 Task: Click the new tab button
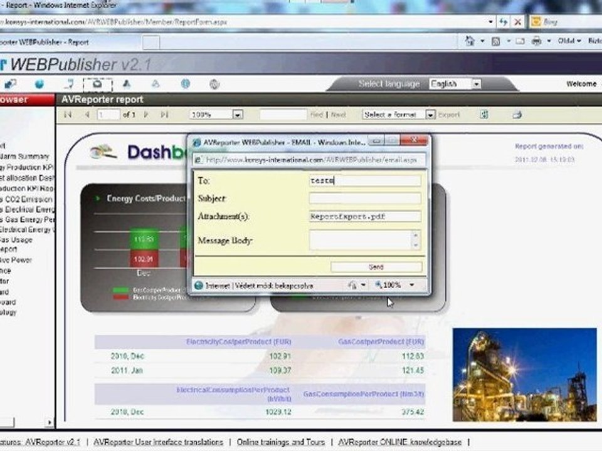click(151, 42)
